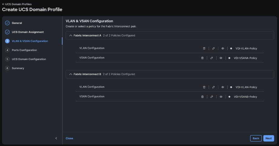Click VLAN Configuration label under Fabric Interconnect B

tap(92, 87)
